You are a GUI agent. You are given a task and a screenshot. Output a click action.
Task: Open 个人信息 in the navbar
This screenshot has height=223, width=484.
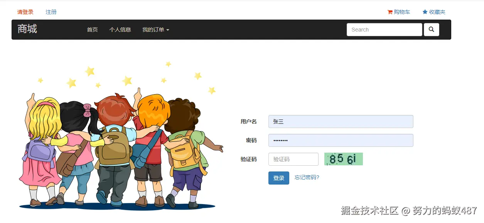(x=120, y=30)
